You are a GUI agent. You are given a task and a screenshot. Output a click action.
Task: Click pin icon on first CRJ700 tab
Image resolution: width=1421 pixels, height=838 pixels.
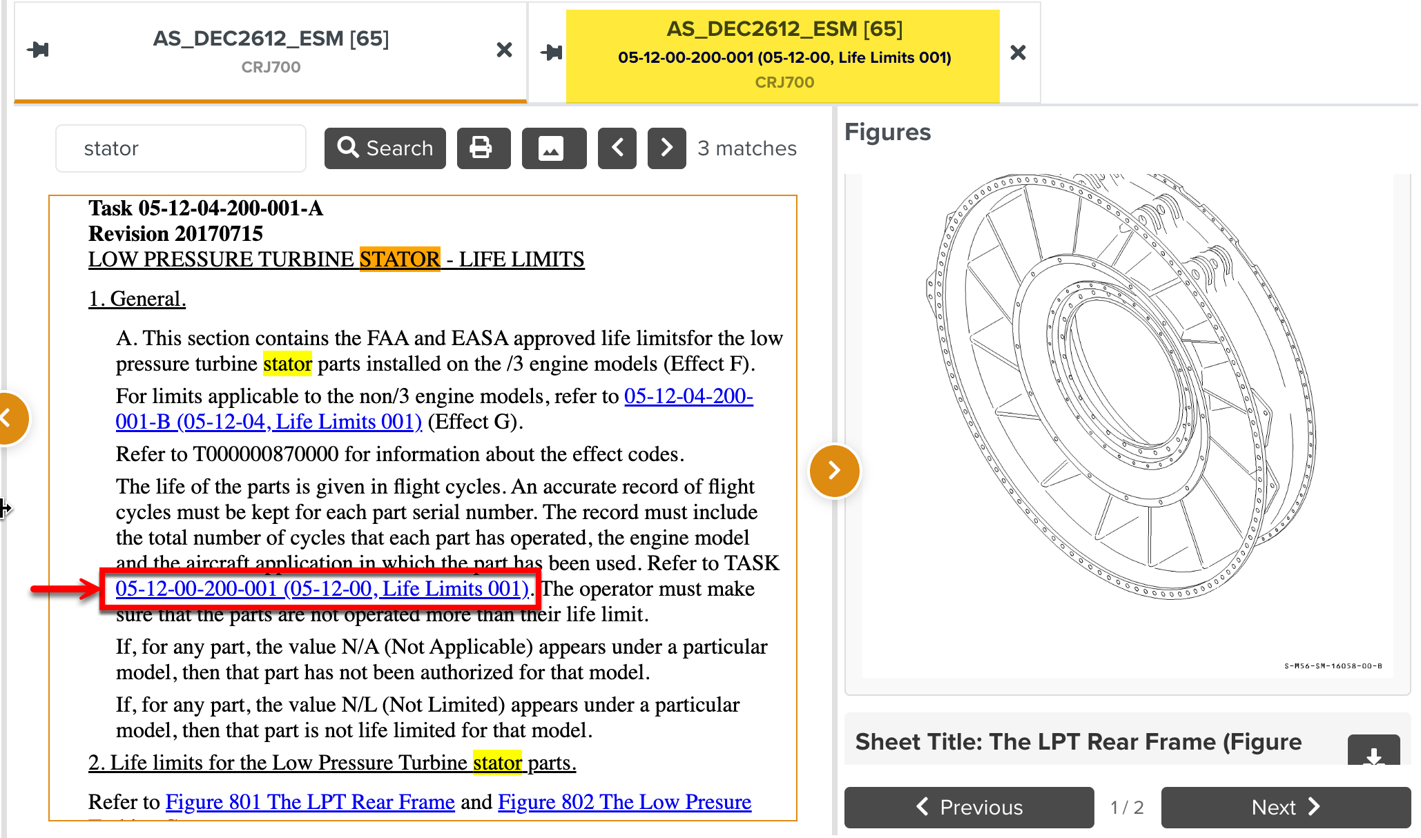click(x=38, y=50)
